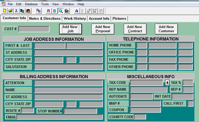Click the Cut scissors toolbar icon
This screenshot has width=199, height=122.
(16, 11)
